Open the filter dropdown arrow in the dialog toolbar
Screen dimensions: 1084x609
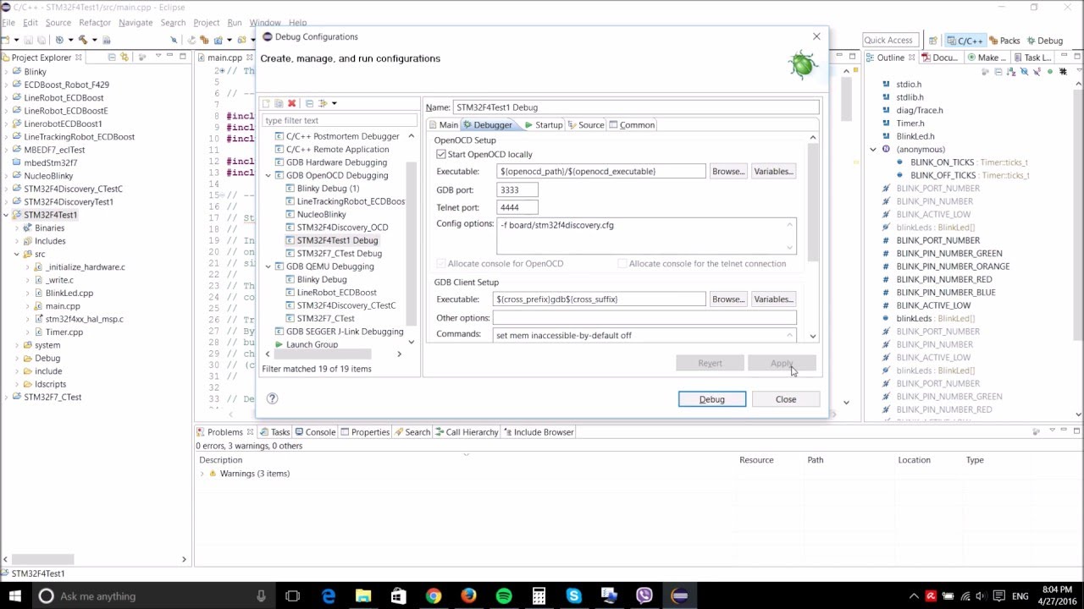(x=335, y=103)
